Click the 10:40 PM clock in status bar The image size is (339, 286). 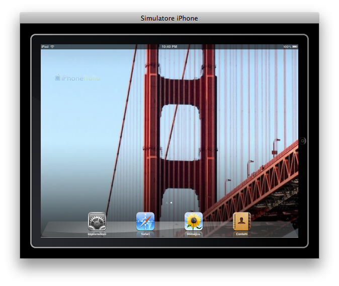pyautogui.click(x=169, y=47)
